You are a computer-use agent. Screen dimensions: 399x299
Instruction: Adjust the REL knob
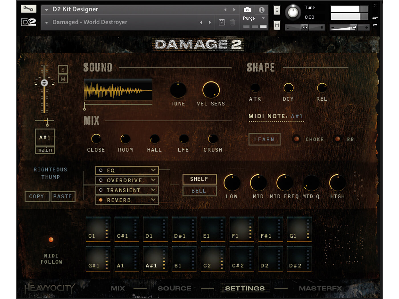(322, 88)
